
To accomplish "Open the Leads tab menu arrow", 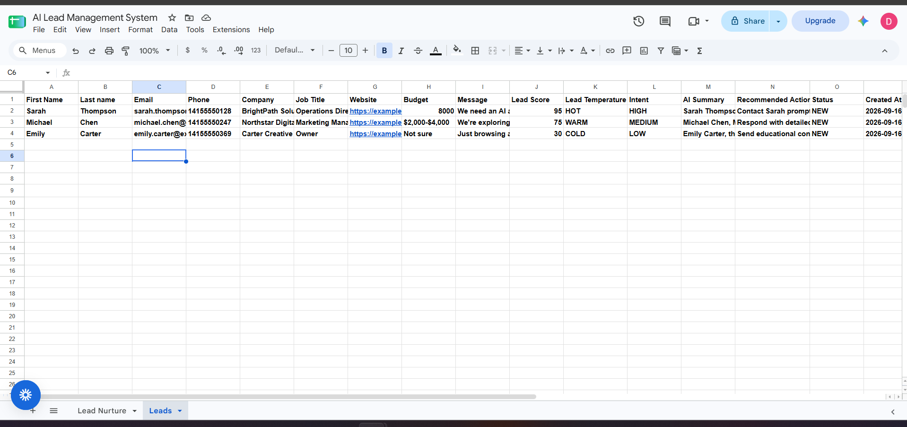I will coord(180,411).
